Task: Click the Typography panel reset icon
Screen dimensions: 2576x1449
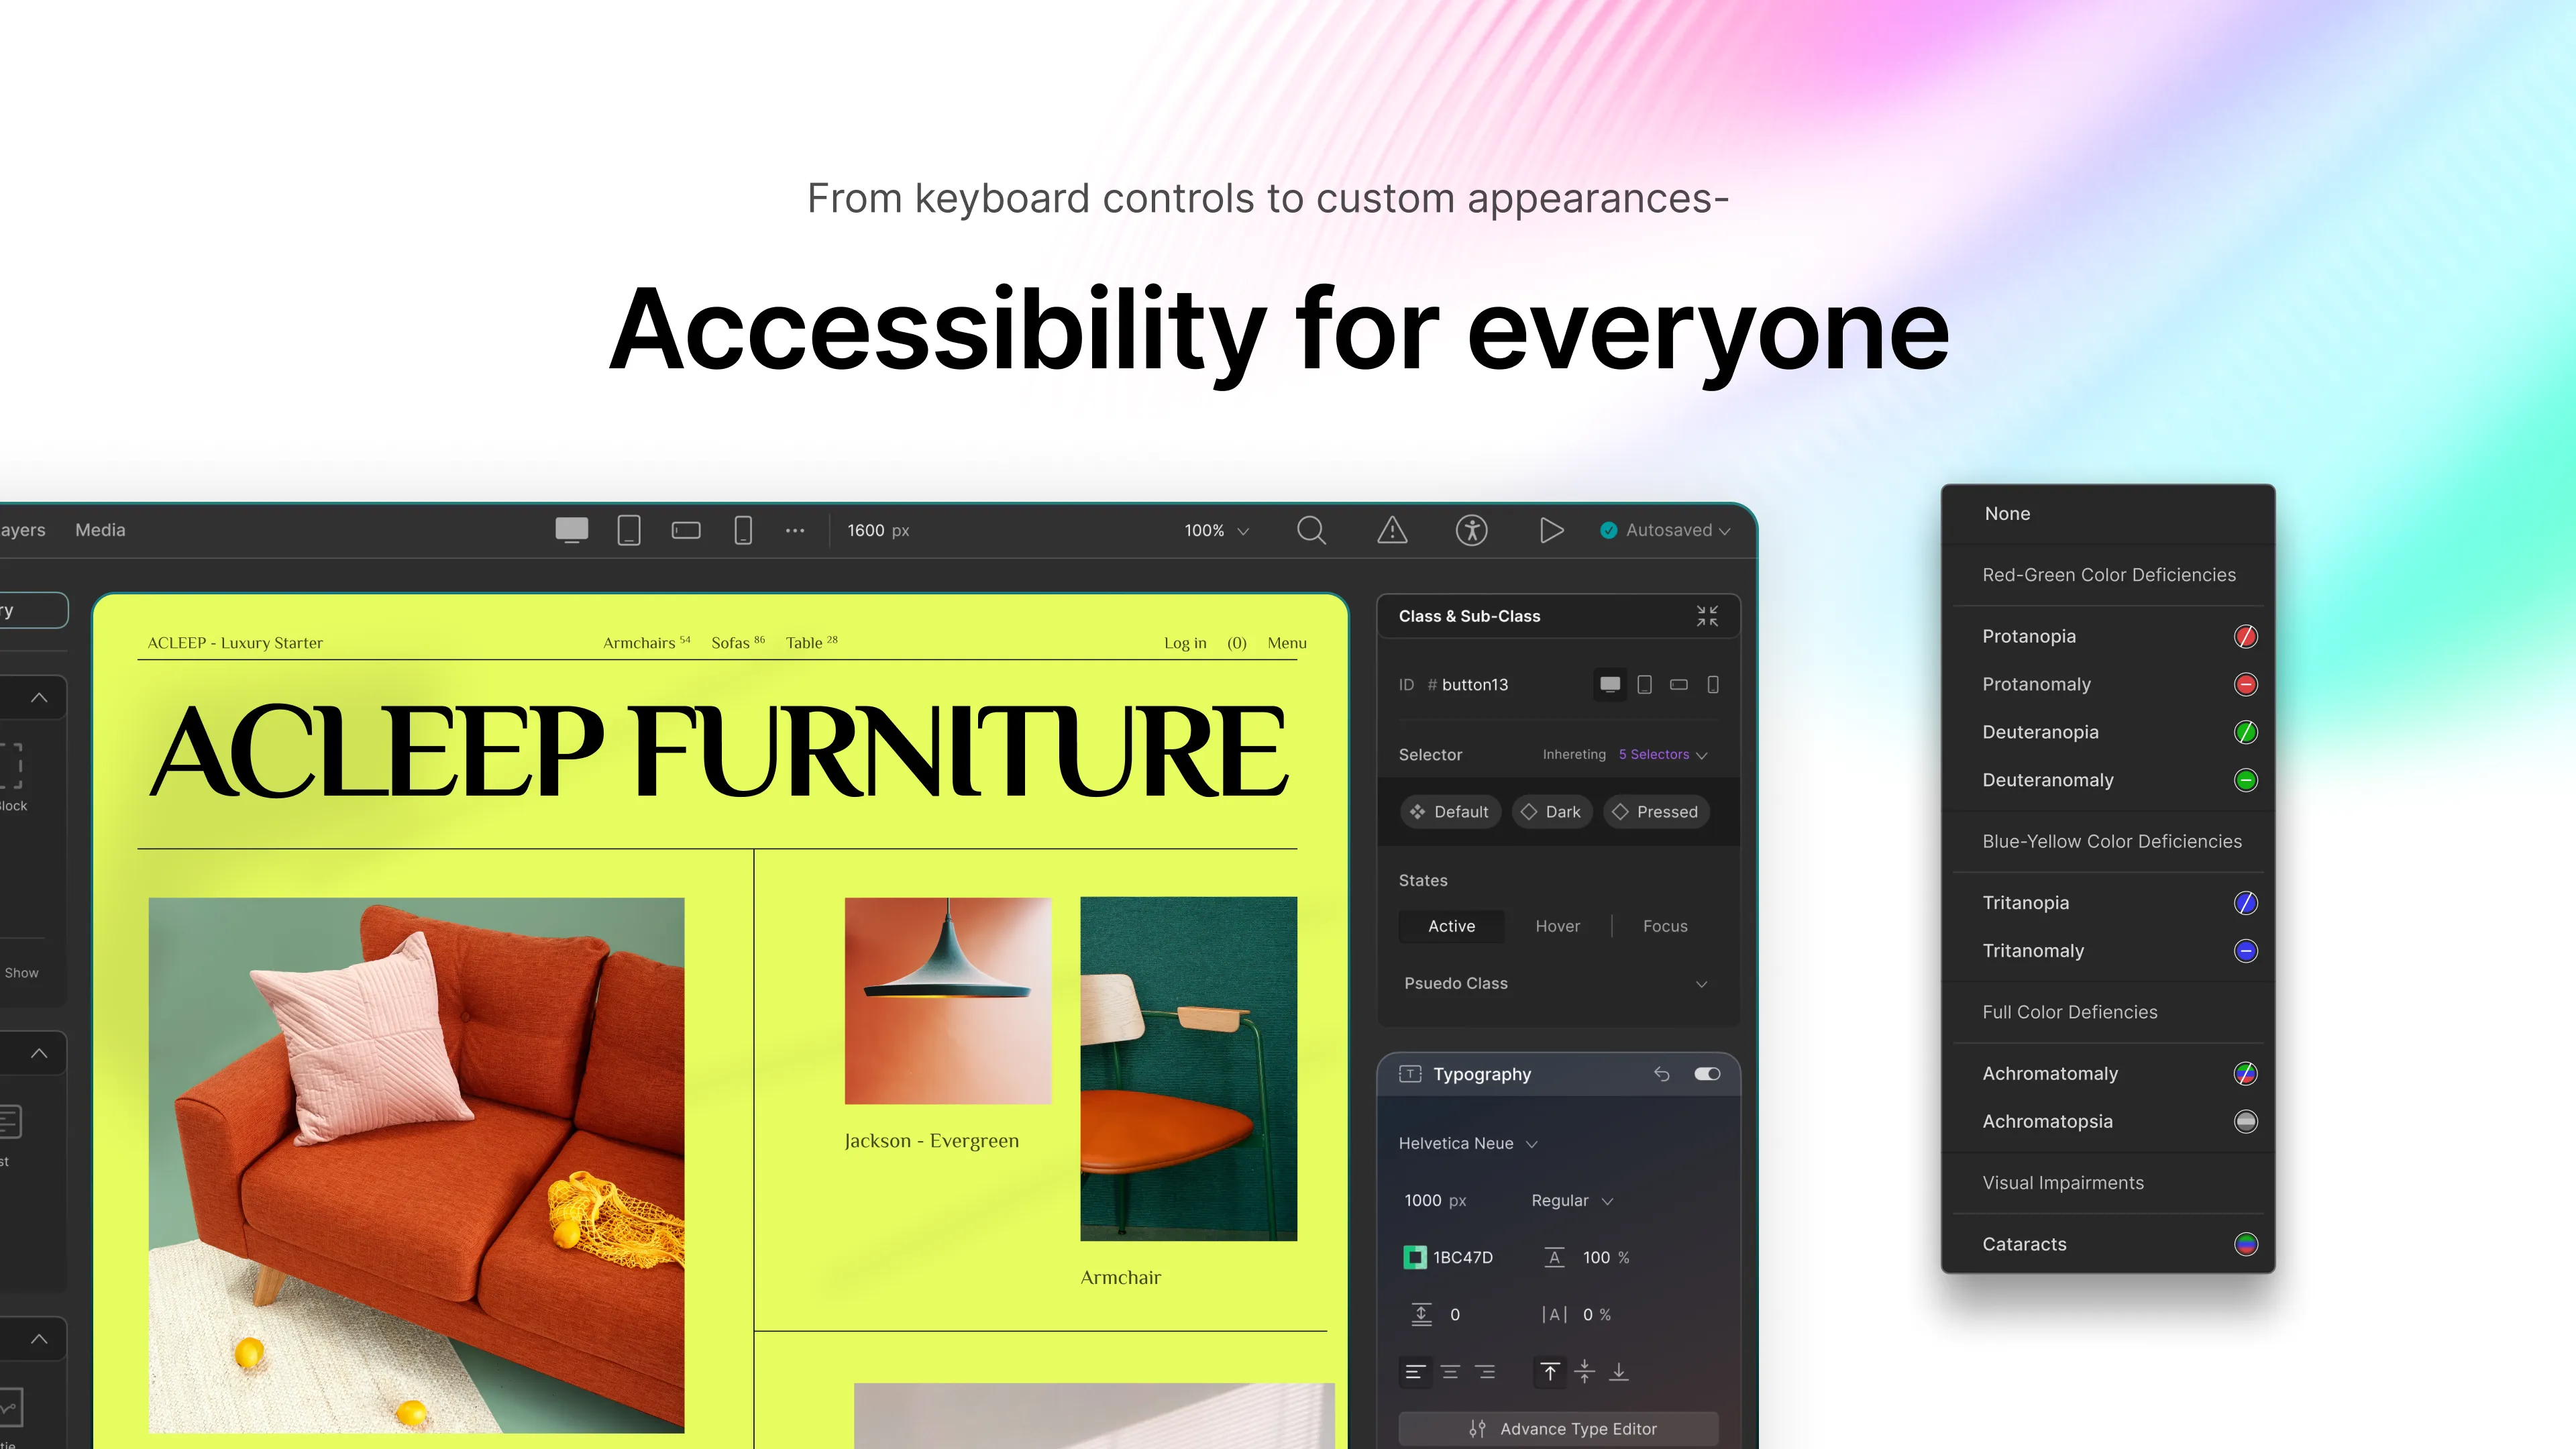Action: click(1661, 1074)
